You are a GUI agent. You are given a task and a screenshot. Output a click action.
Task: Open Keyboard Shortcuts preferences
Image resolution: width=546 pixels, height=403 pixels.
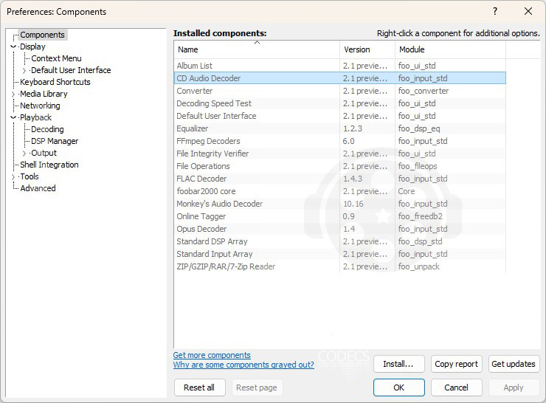[55, 82]
